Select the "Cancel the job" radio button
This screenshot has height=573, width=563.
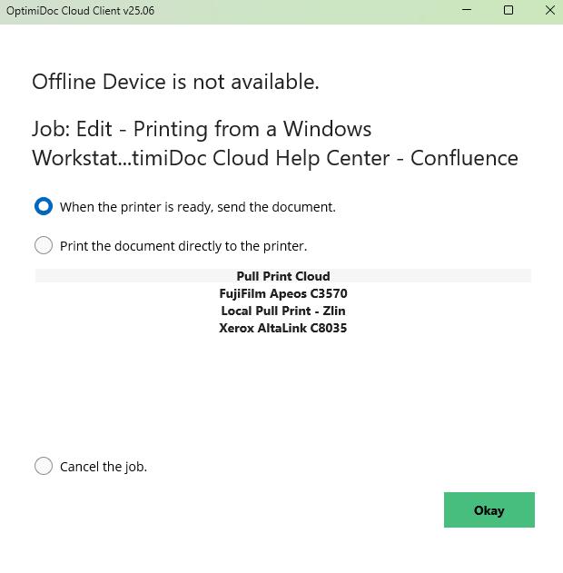[44, 467]
